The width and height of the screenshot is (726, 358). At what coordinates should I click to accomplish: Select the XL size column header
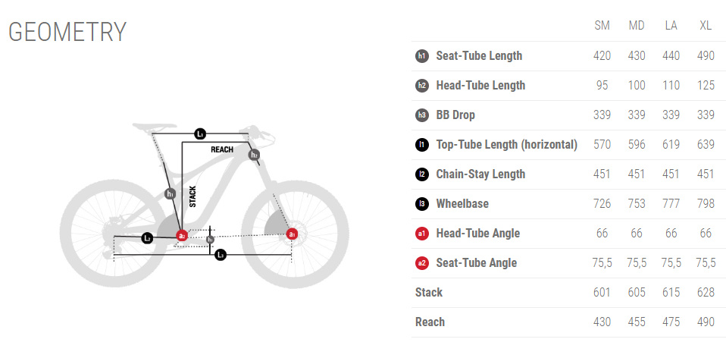coord(706,26)
